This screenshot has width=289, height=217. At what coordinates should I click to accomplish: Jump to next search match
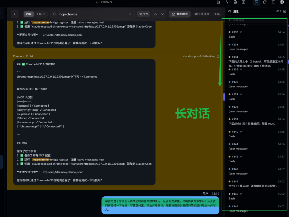[x=162, y=14]
